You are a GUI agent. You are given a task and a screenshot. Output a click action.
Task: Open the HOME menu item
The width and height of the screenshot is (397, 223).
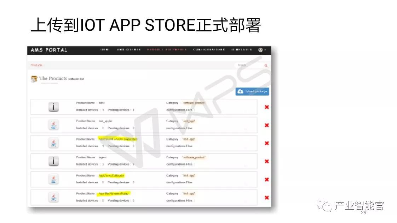pos(105,50)
